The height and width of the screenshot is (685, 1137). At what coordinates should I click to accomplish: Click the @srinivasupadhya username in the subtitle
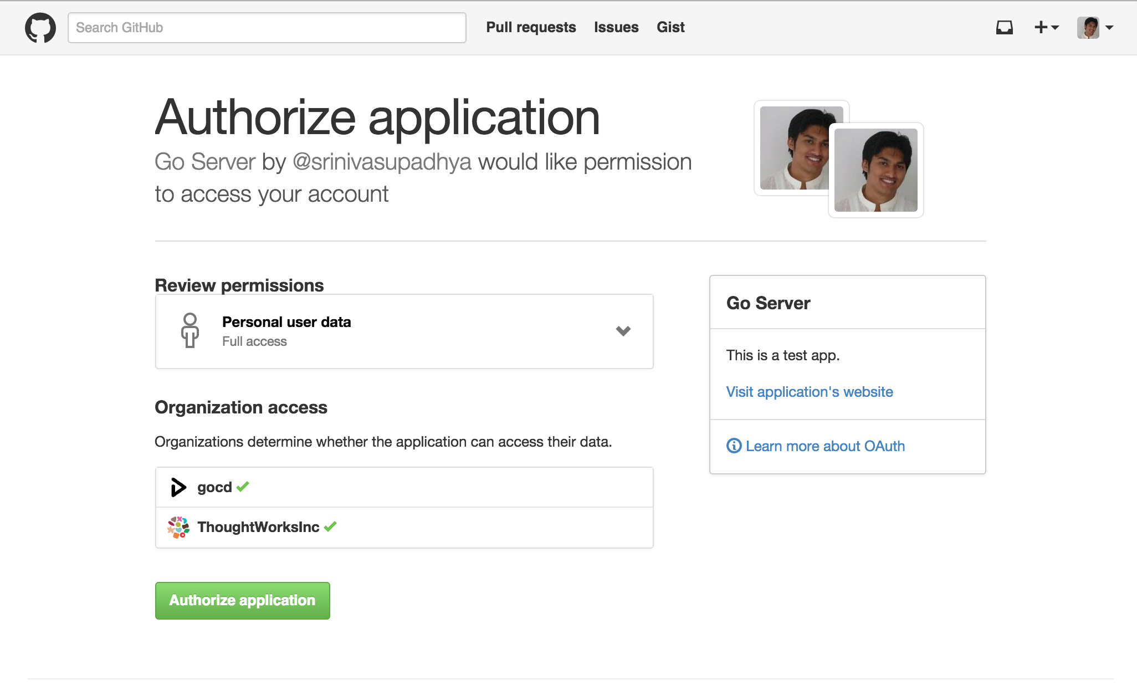[382, 162]
